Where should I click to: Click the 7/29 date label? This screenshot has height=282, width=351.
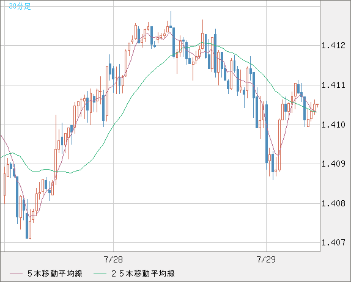266,259
